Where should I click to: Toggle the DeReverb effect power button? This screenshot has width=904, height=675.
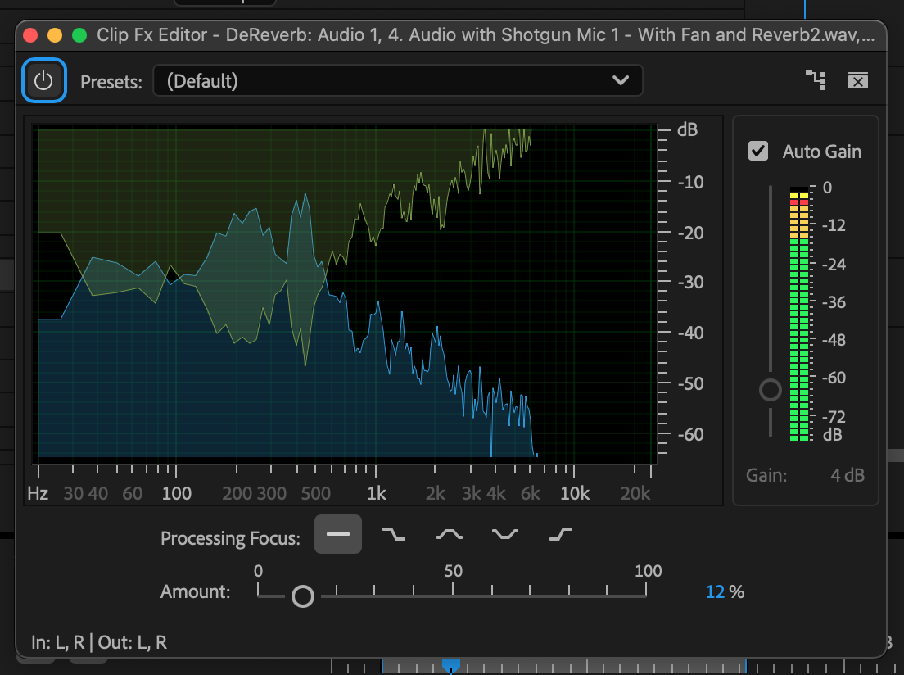[44, 81]
